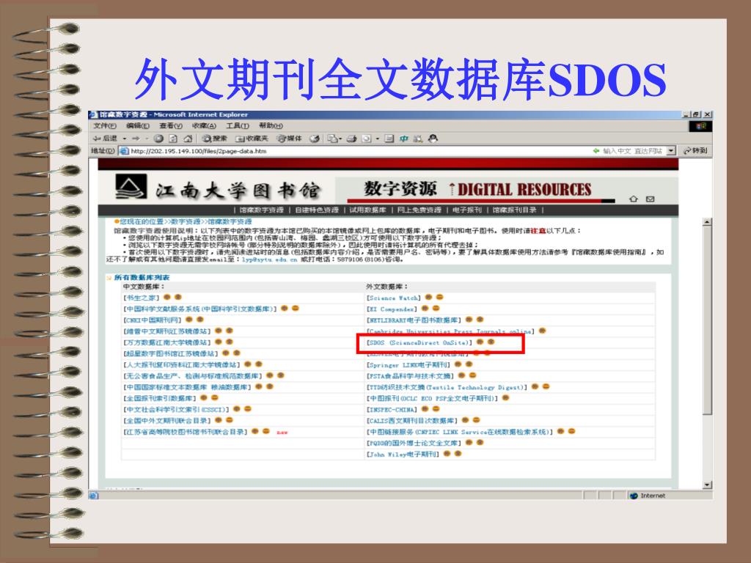
Task: Open the 编辑(E) menu
Action: click(138, 125)
